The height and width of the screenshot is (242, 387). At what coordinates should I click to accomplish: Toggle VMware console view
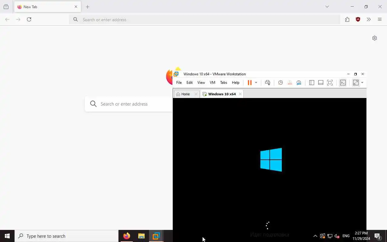343,83
